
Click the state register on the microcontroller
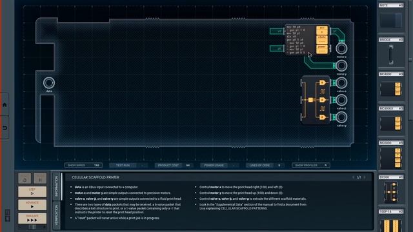tap(322, 40)
